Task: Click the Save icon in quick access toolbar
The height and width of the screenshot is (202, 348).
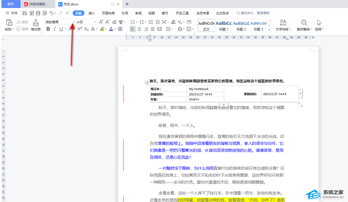Action: [25, 13]
